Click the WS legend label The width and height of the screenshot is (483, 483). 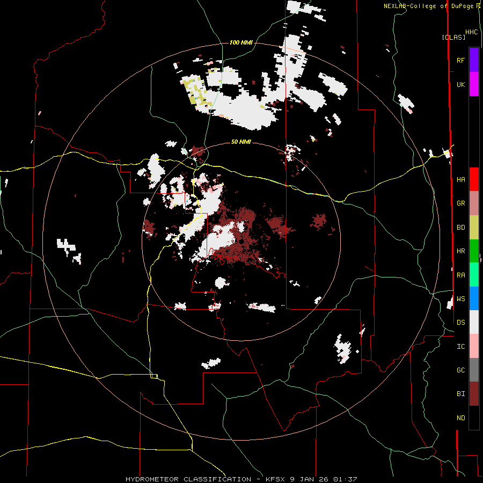pos(460,298)
